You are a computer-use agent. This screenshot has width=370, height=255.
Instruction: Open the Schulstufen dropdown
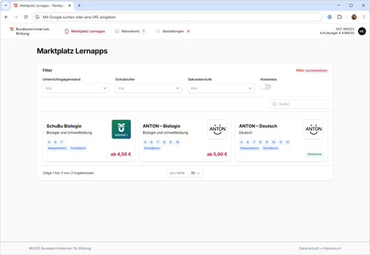point(149,88)
